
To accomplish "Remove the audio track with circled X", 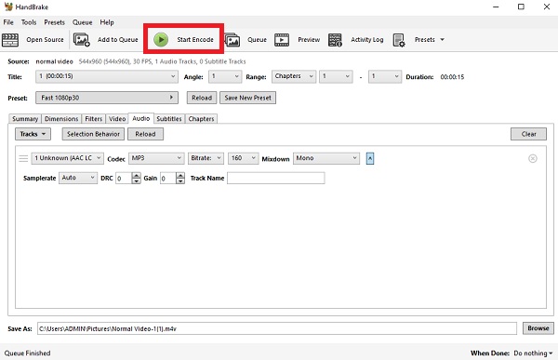I will coord(532,158).
